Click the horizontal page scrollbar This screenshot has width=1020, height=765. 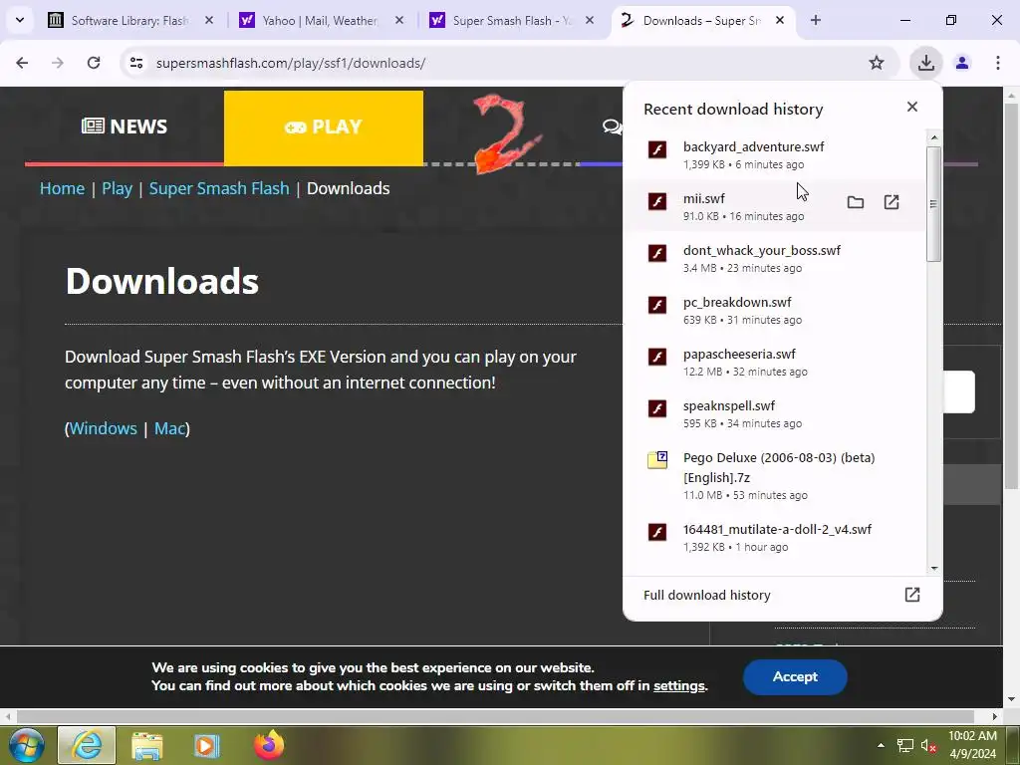coord(494,716)
